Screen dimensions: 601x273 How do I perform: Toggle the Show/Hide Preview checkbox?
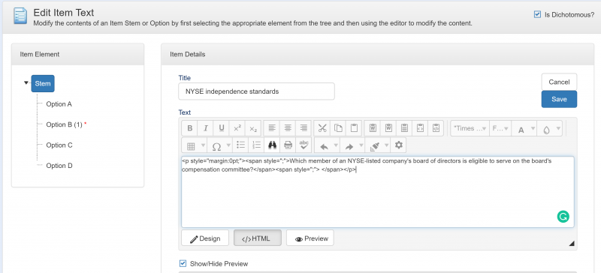[183, 263]
